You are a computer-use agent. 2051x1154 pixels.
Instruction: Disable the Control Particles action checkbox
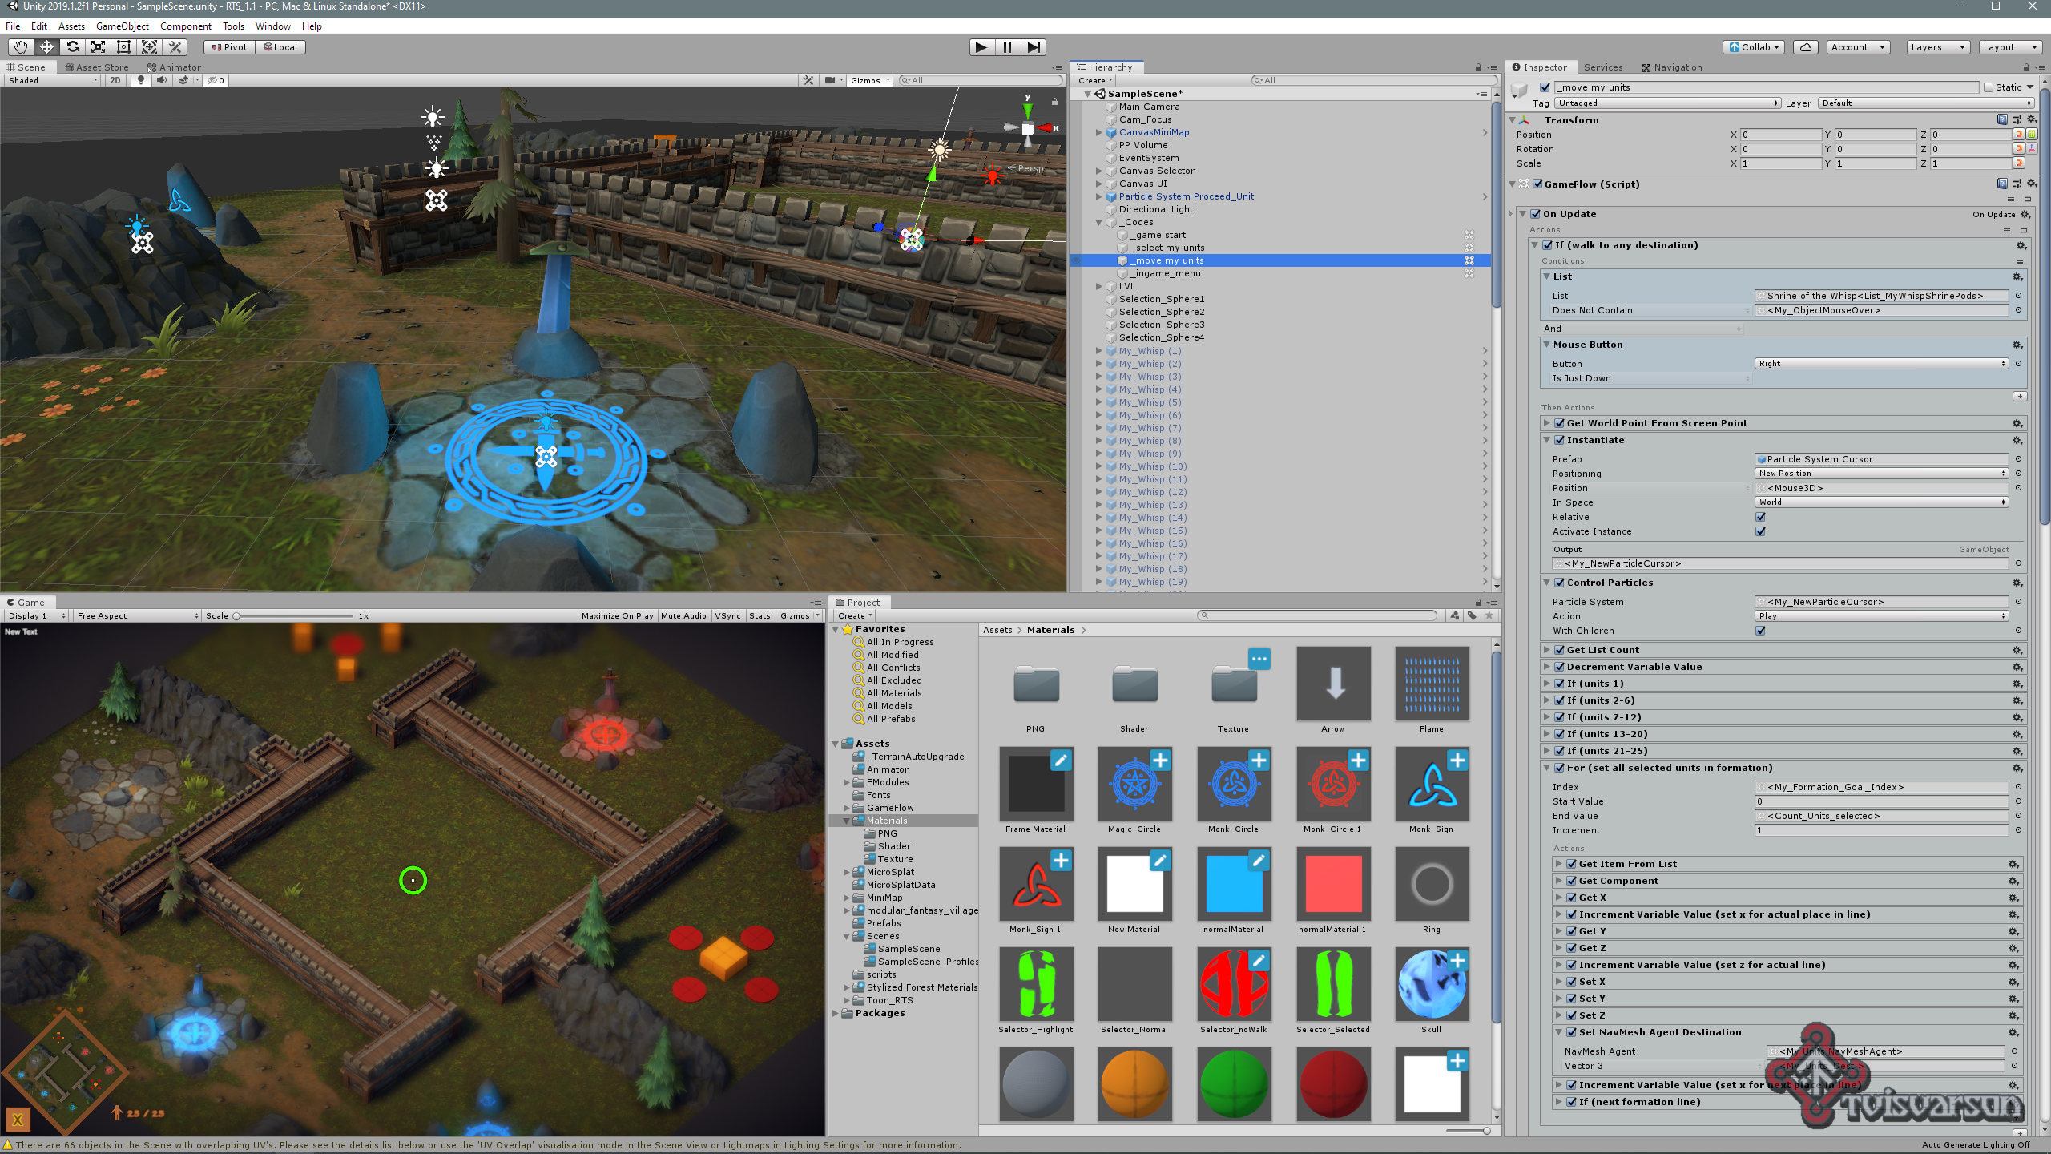(1559, 583)
